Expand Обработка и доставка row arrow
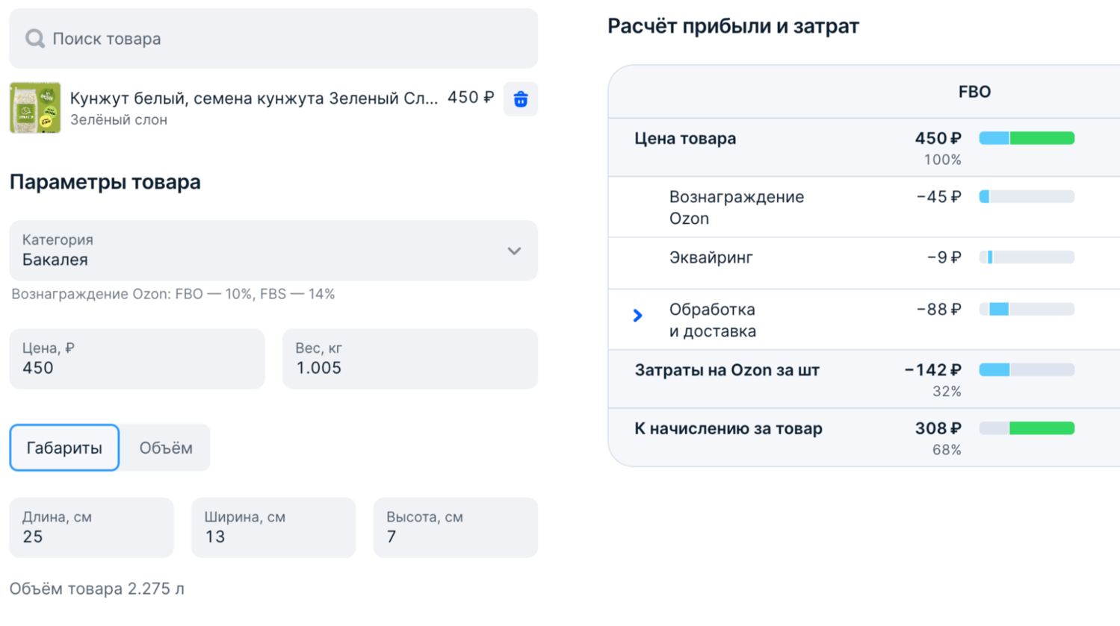The width and height of the screenshot is (1120, 626). [637, 316]
